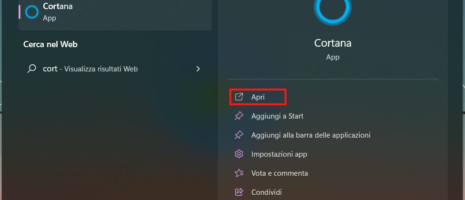This screenshot has height=200, width=465.
Task: Click the small Cortana icon in the results list
Action: point(31,12)
